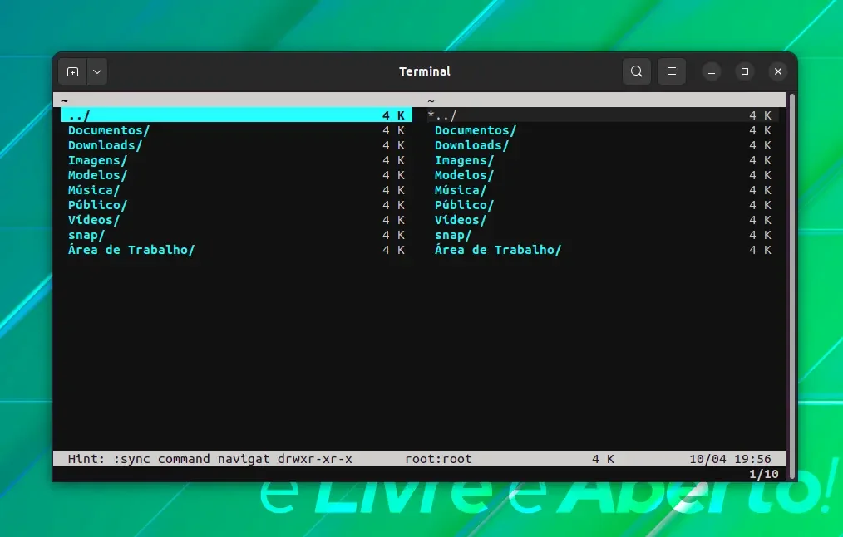Select the highlighted ../ entry in left pane

coord(237,115)
